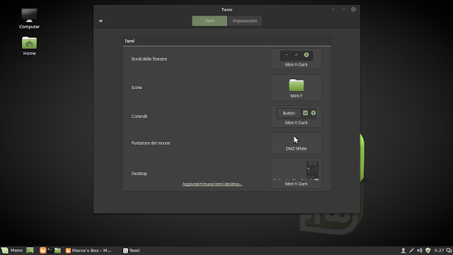Click the 'Icone' row label
The image size is (453, 255).
[x=137, y=88]
